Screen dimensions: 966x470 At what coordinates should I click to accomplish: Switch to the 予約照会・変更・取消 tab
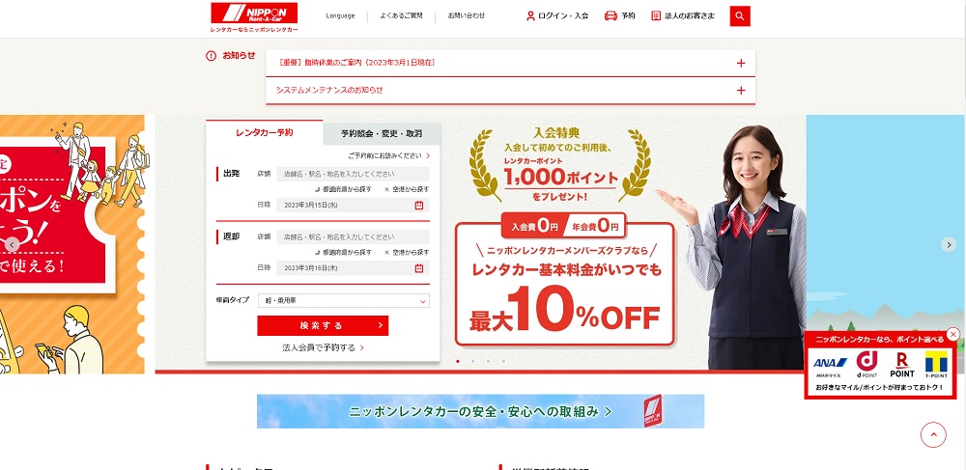(x=382, y=133)
